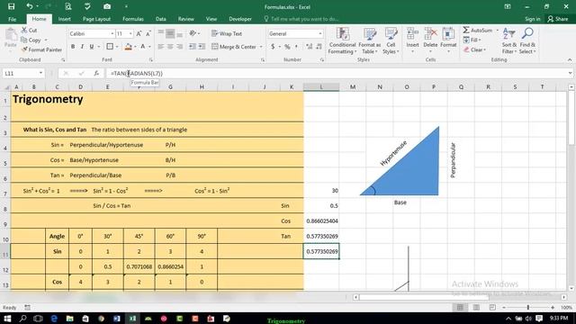
Task: Activate Format Painter
Action: click(41, 49)
